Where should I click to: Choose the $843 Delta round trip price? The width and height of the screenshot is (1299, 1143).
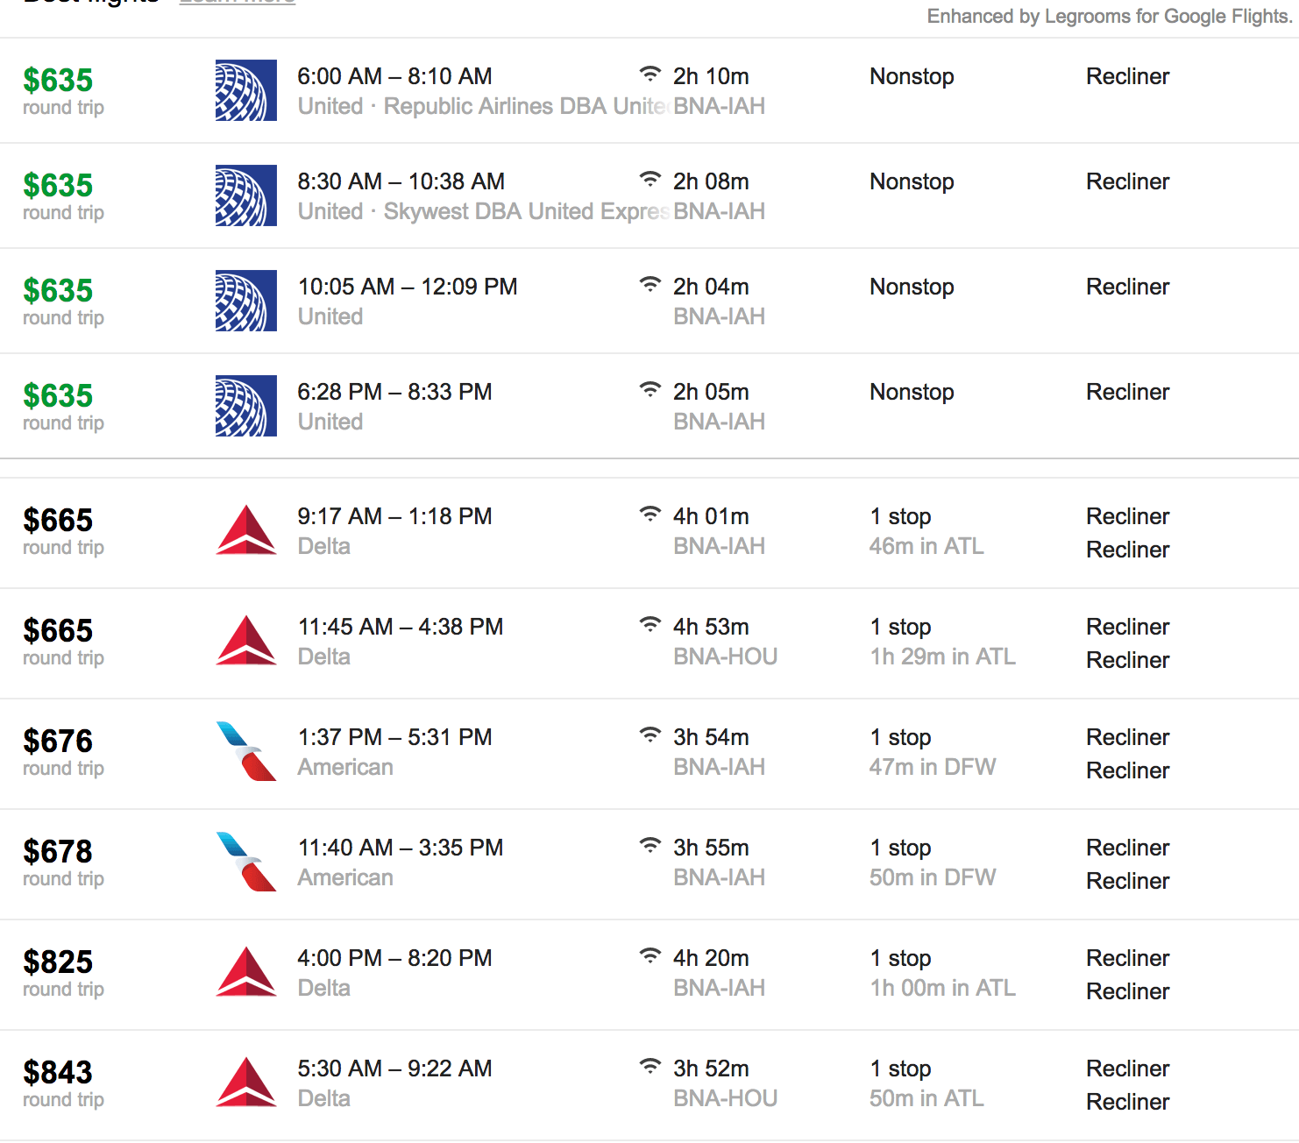coord(58,1072)
